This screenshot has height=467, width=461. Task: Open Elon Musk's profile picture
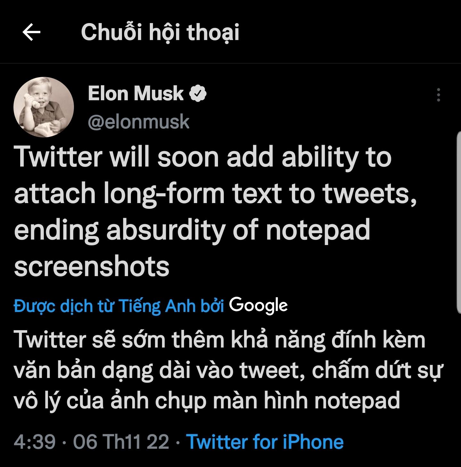click(x=44, y=107)
